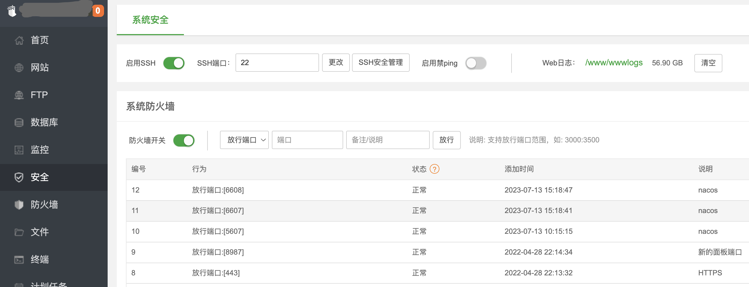Image resolution: width=749 pixels, height=287 pixels.
Task: Disable the SSH enable toggle
Action: (174, 63)
